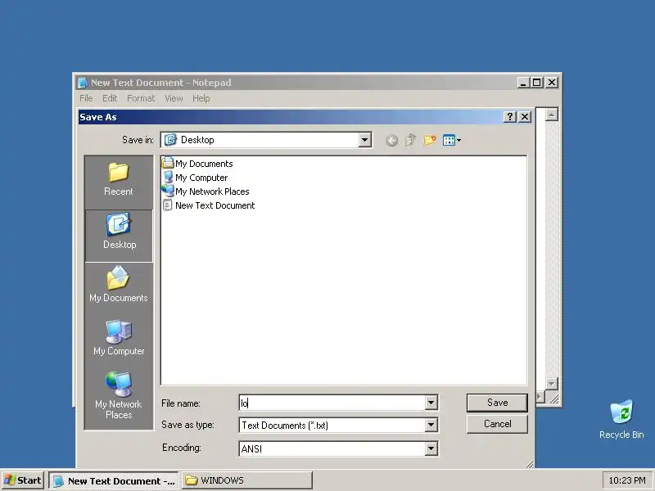The width and height of the screenshot is (655, 491).
Task: Click the Go Back arrow icon
Action: 391,140
